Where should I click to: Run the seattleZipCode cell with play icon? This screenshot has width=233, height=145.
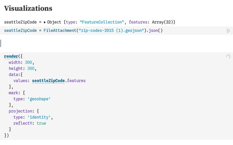coord(228,31)
